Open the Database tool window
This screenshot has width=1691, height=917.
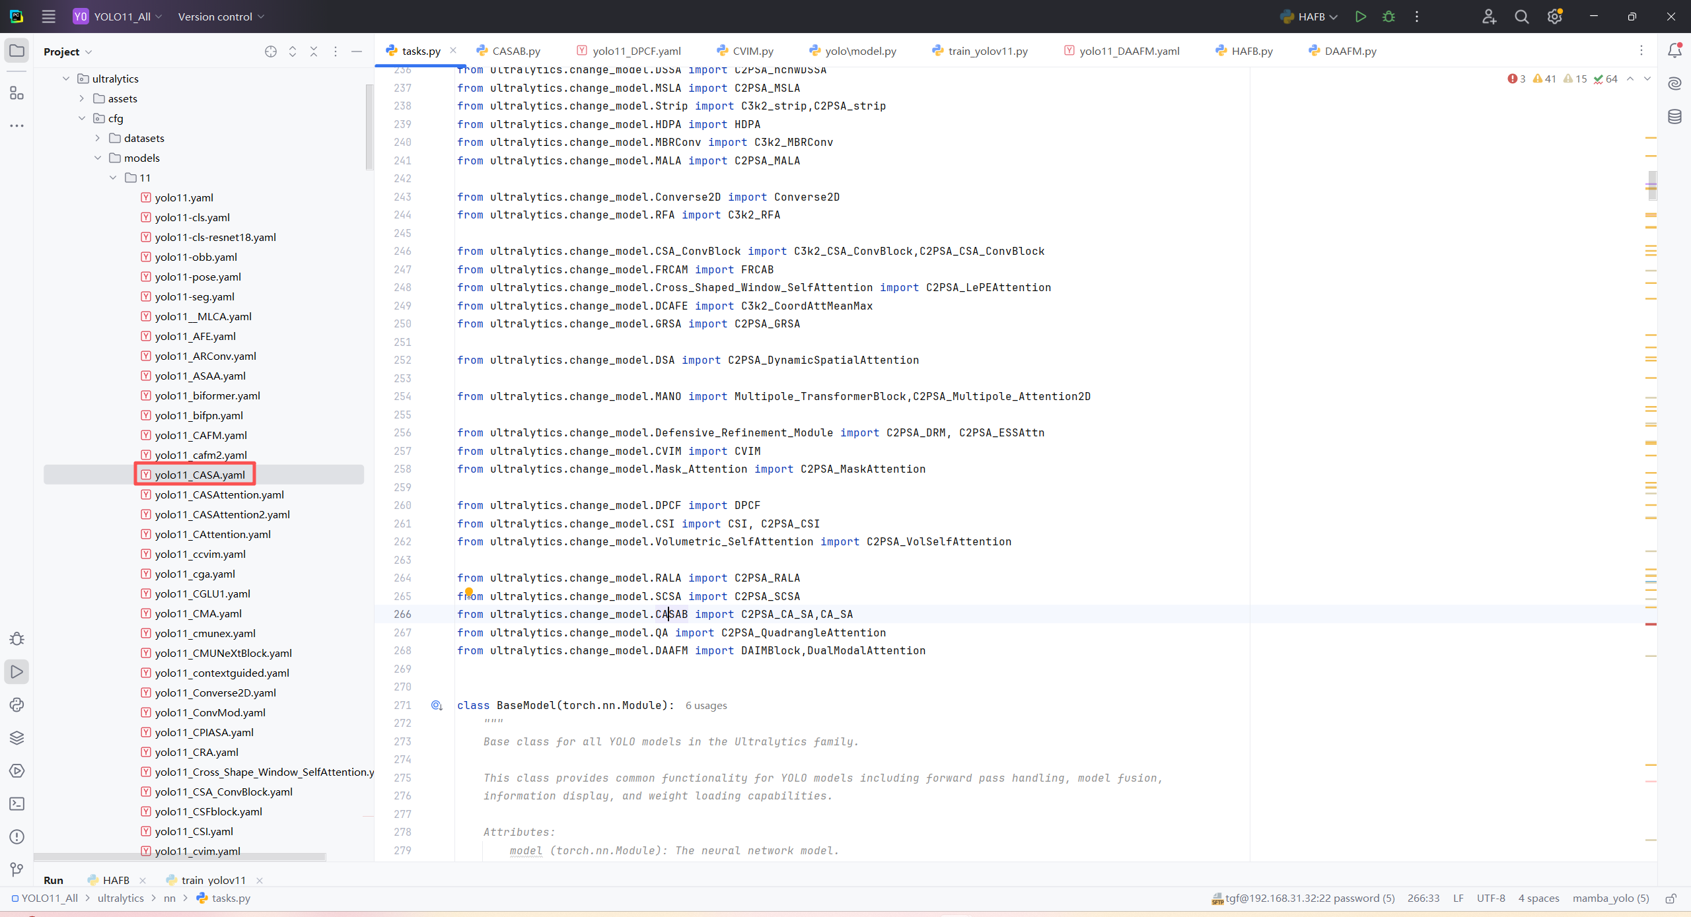pyautogui.click(x=1674, y=117)
